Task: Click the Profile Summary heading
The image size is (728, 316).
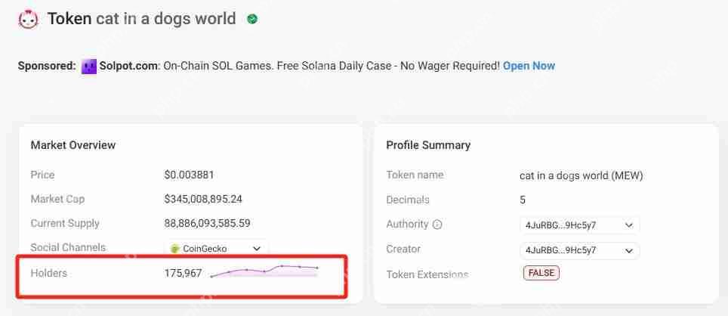Action: pos(428,144)
